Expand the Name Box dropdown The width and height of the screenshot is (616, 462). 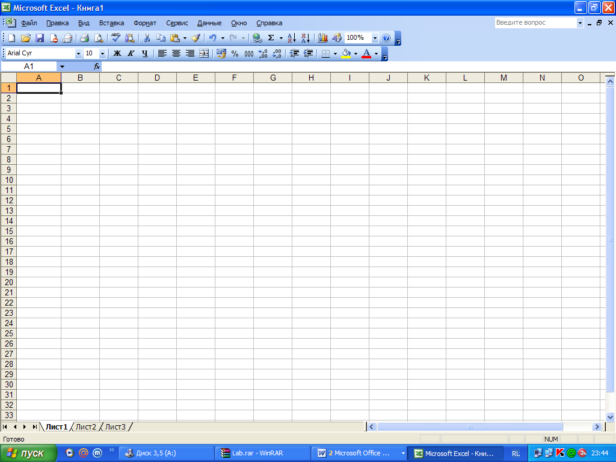(62, 66)
